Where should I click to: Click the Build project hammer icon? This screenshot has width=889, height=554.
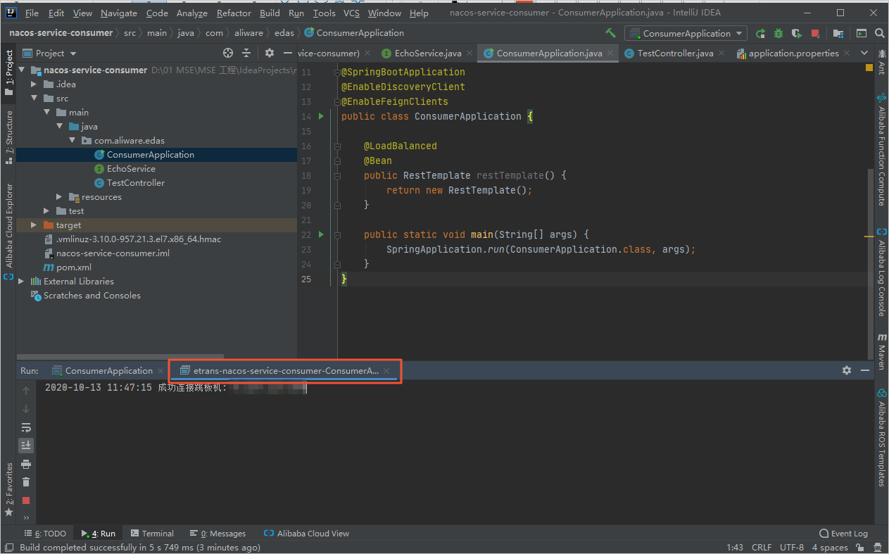(x=610, y=33)
